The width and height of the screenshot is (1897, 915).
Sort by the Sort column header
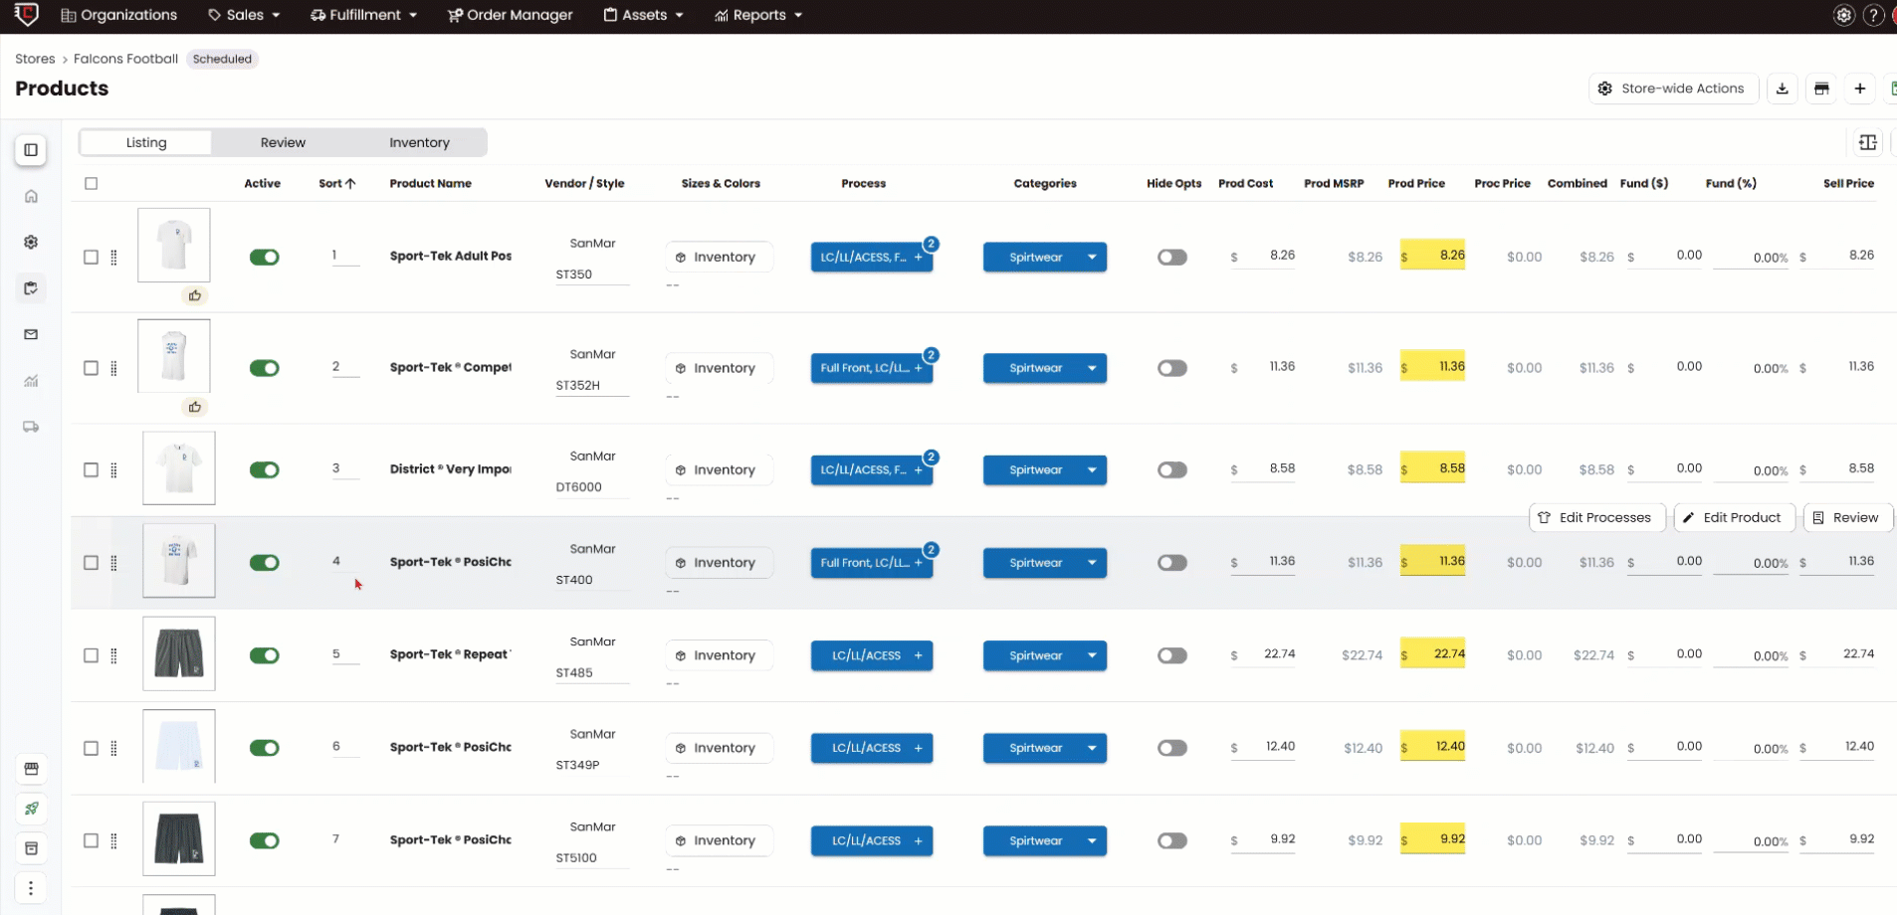coord(336,184)
